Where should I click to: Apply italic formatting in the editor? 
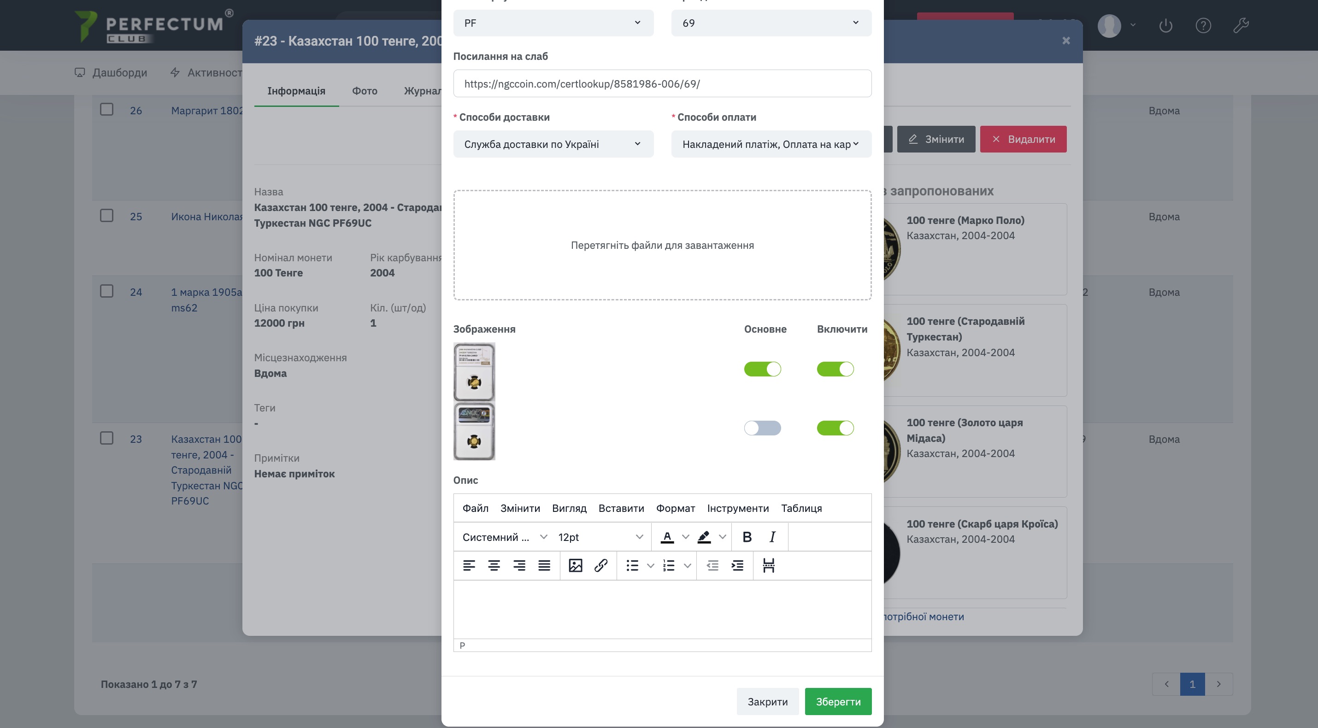tap(772, 537)
